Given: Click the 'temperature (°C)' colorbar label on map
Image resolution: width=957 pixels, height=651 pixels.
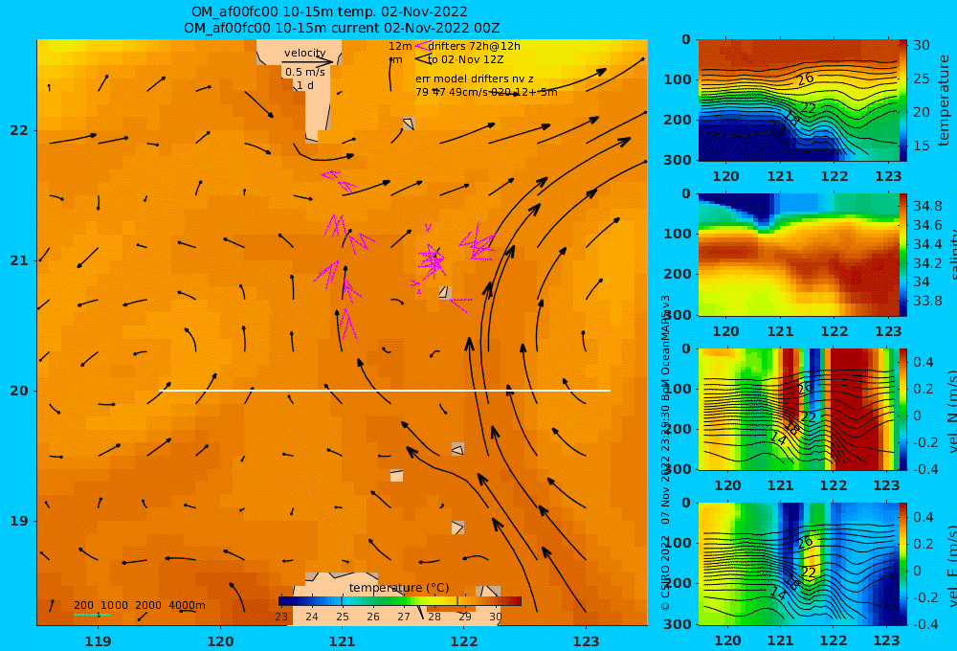Looking at the screenshot, I should click(x=399, y=588).
